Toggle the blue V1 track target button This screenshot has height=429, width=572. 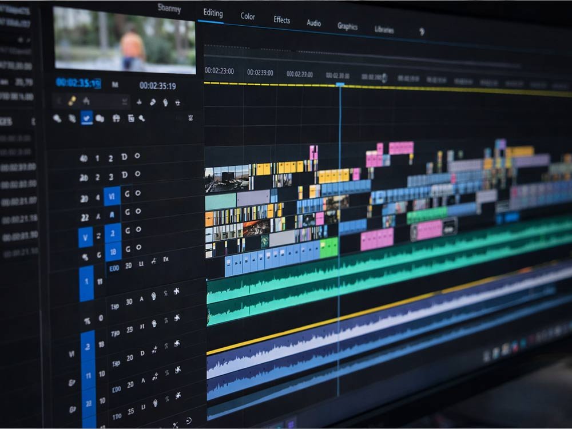click(112, 196)
